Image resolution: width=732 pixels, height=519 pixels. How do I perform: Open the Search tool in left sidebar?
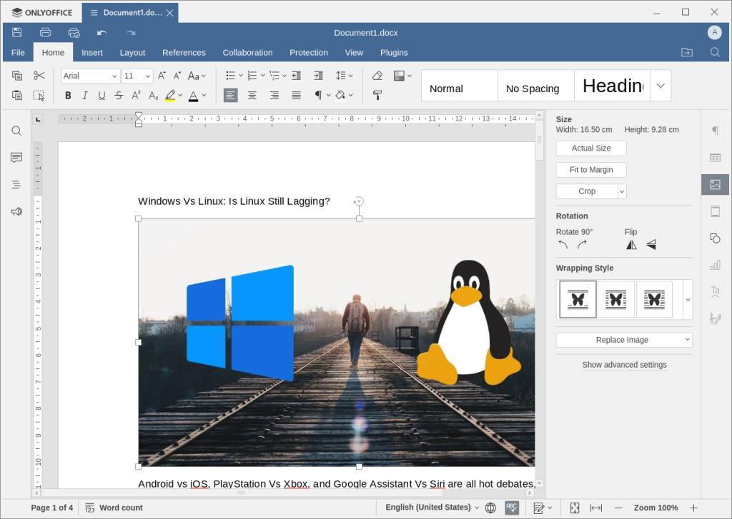(16, 131)
